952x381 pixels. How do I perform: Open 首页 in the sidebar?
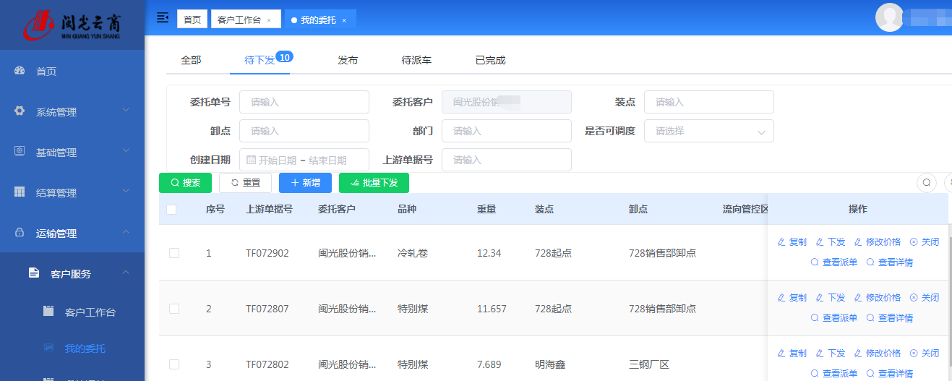[72, 72]
